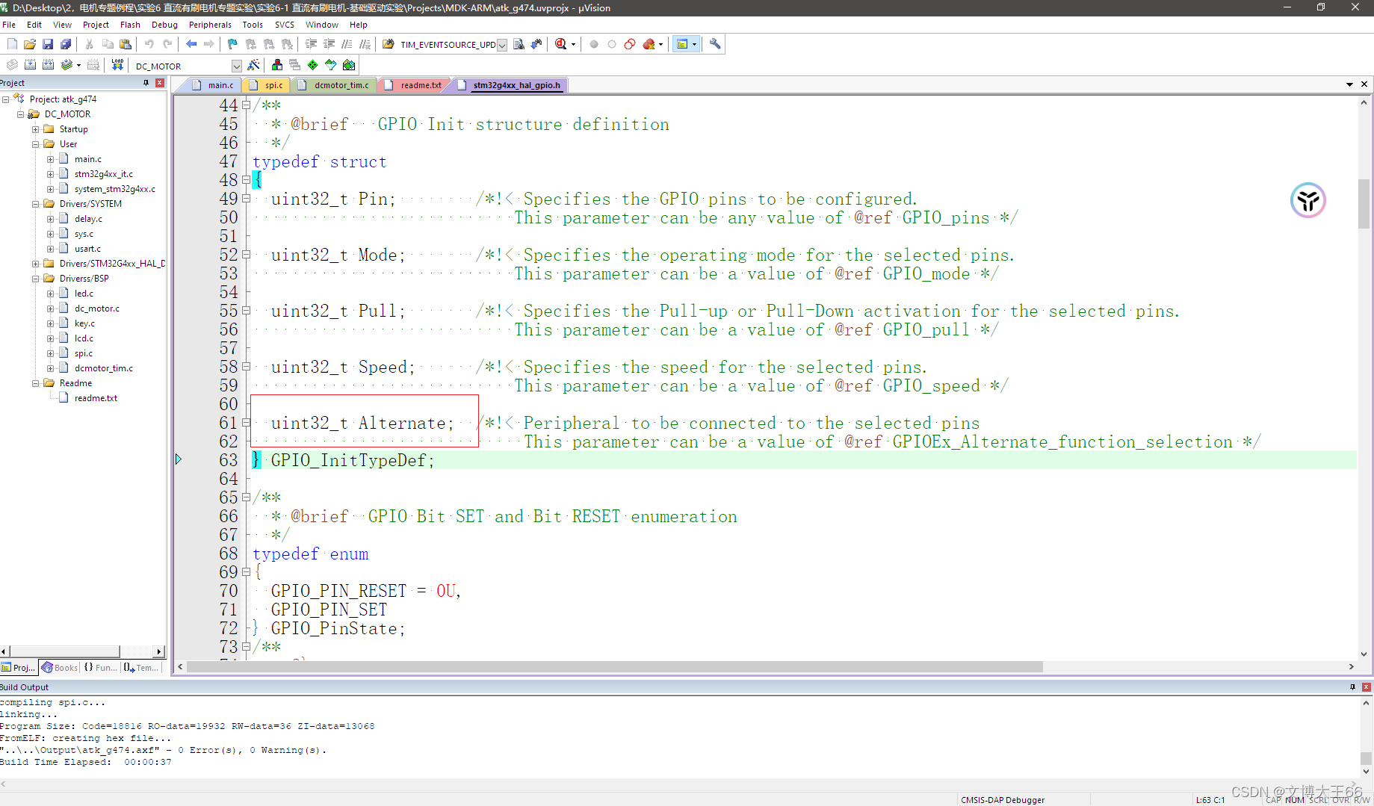Click the Build target icon

pyautogui.click(x=31, y=65)
